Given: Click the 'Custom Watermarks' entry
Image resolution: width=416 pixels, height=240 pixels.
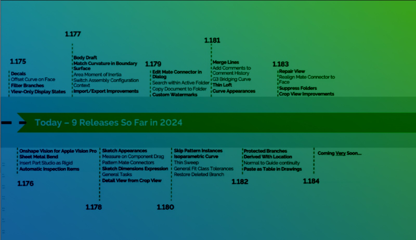Looking at the screenshot, I should (175, 95).
